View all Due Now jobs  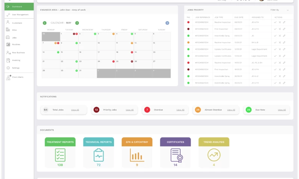pyautogui.click(x=282, y=110)
